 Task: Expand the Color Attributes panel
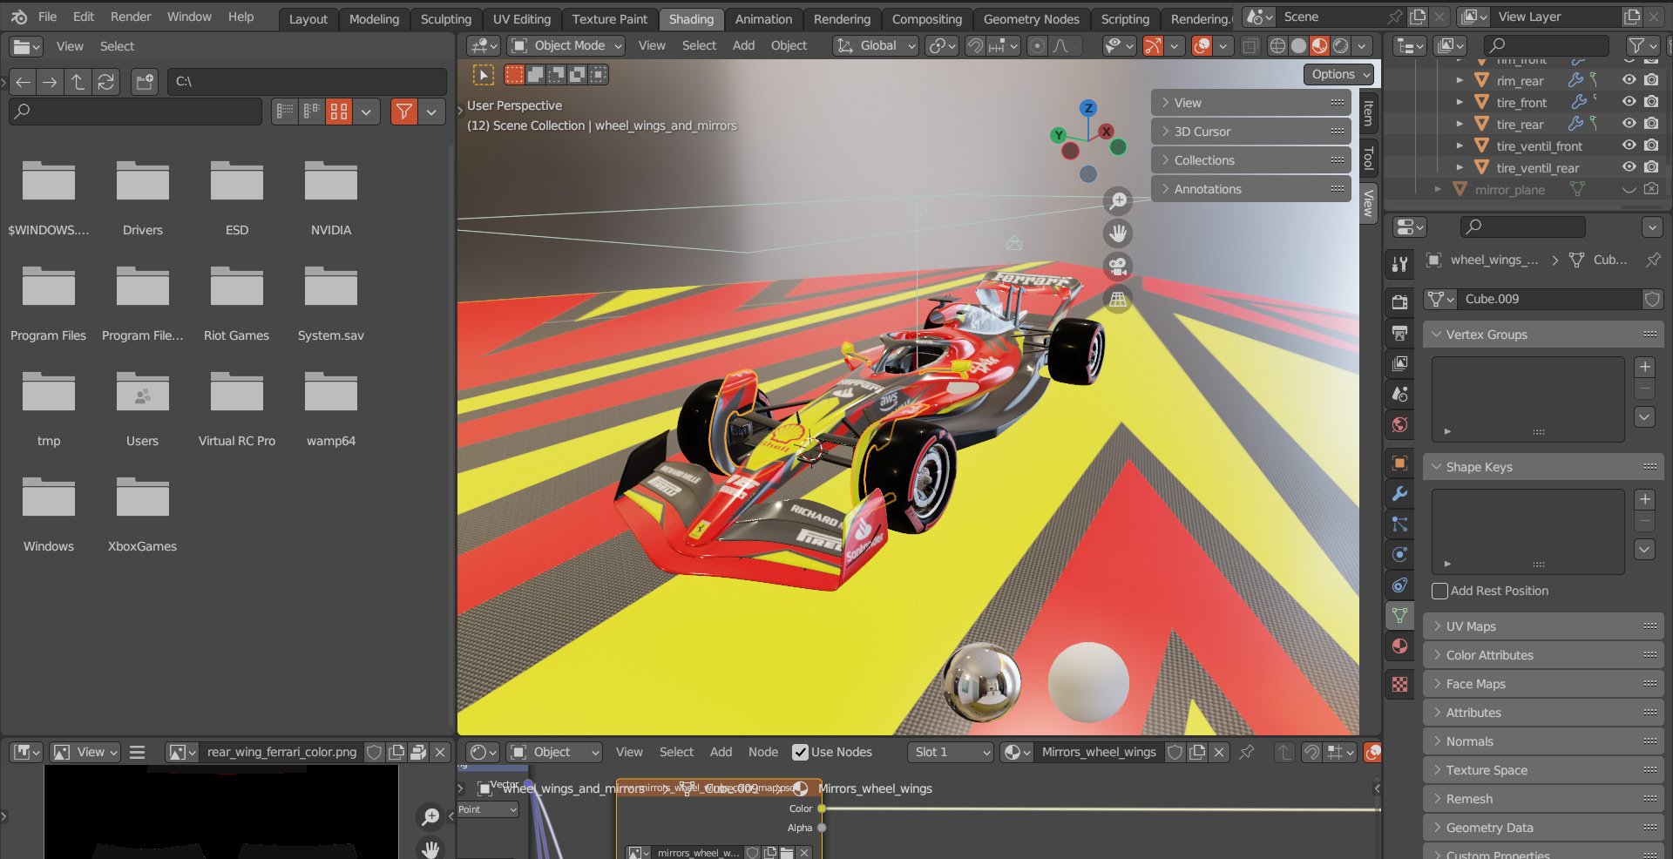tap(1543, 655)
